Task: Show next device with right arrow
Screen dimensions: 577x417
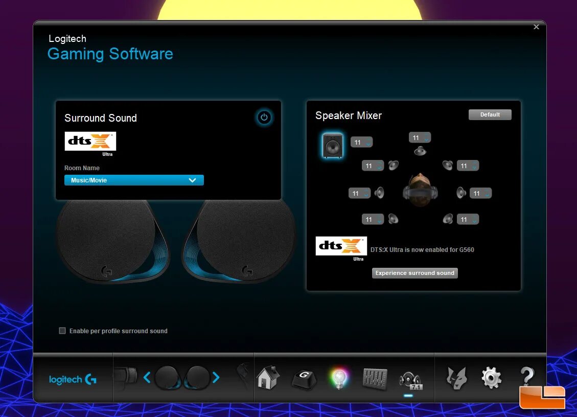Action: click(x=216, y=377)
